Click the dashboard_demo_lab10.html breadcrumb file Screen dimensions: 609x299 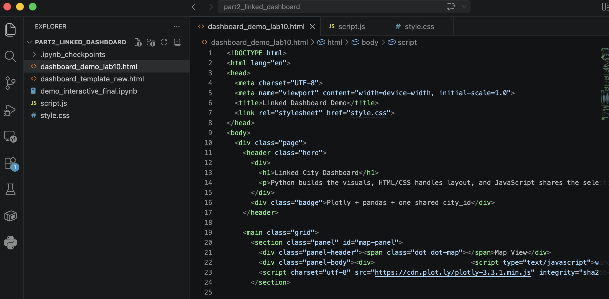(x=255, y=42)
